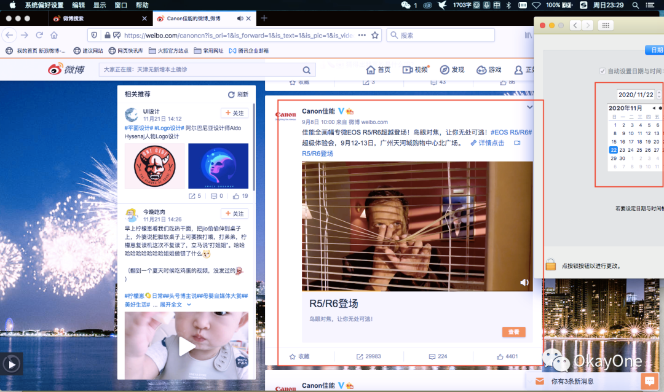
Task: Reload the current page
Action: click(x=39, y=35)
